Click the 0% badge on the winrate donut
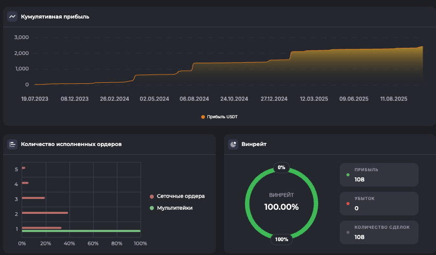This screenshot has height=255, width=436. pyautogui.click(x=281, y=167)
